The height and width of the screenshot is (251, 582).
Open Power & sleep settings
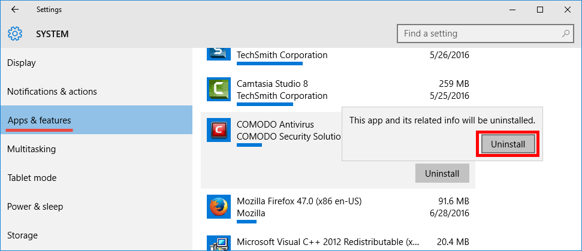coord(35,207)
